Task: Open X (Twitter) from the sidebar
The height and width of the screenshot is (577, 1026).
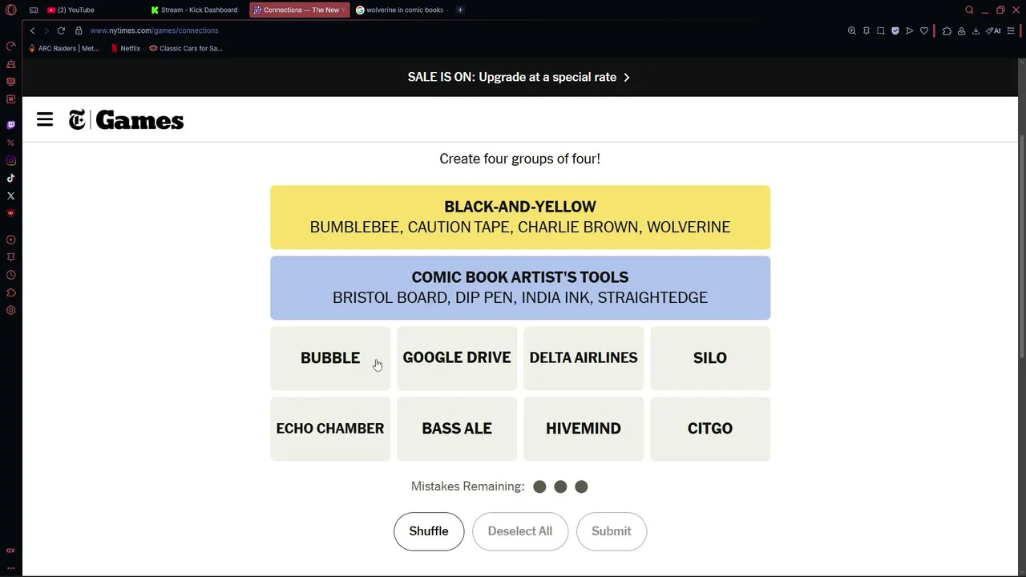Action: point(11,196)
